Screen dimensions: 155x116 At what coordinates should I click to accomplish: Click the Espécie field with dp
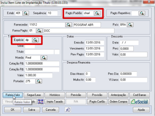pos(28,40)
